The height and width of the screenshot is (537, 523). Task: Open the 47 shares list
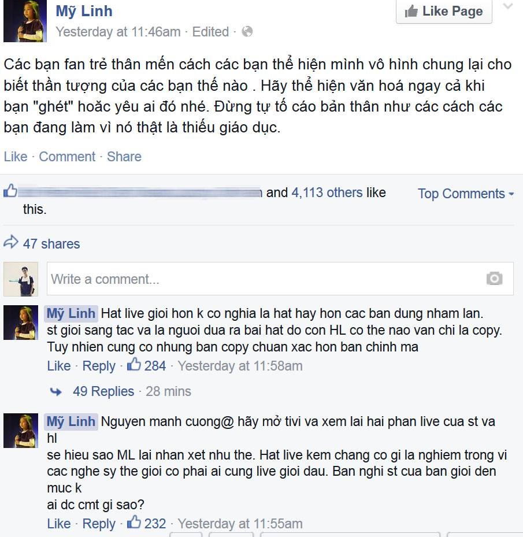click(x=51, y=244)
